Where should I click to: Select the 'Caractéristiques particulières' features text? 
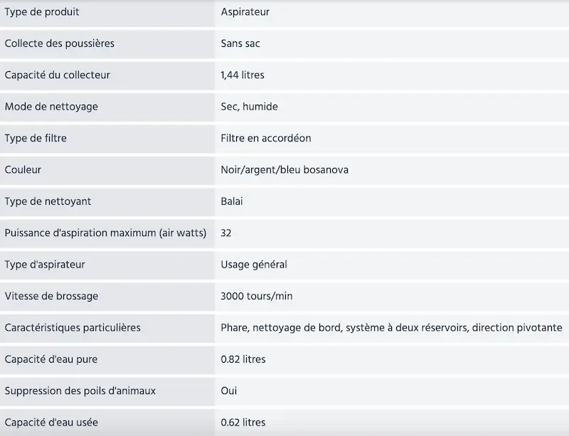392,328
